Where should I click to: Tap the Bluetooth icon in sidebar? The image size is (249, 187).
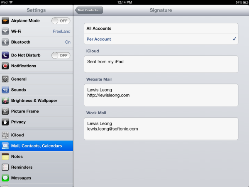point(5,42)
